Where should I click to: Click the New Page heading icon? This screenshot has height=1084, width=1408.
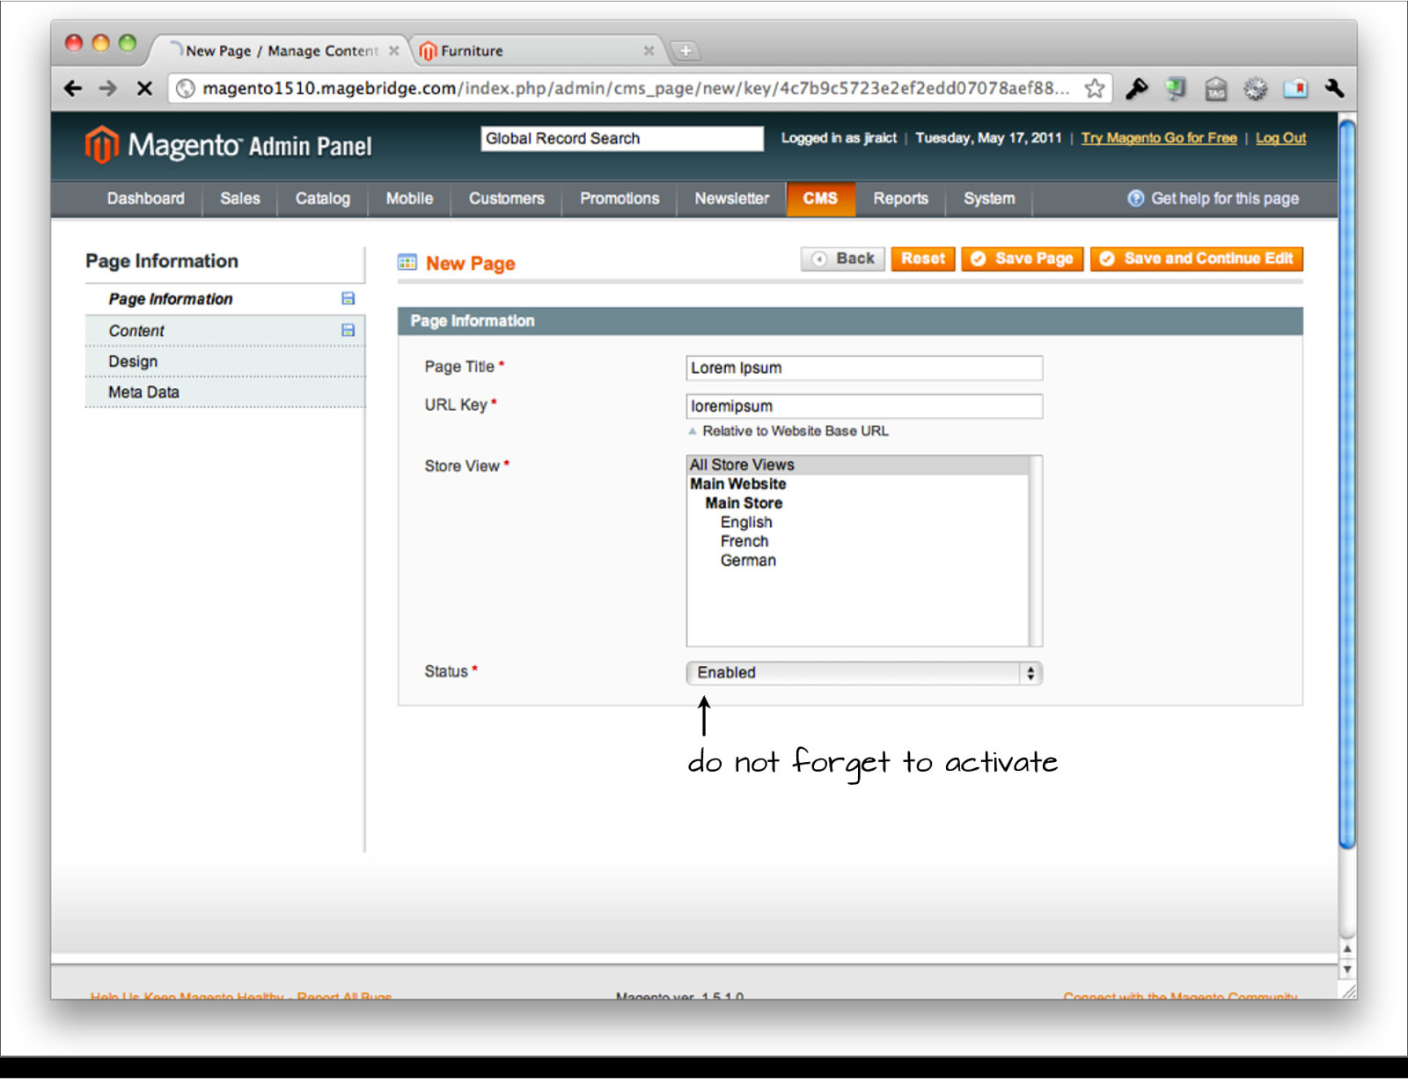[407, 262]
